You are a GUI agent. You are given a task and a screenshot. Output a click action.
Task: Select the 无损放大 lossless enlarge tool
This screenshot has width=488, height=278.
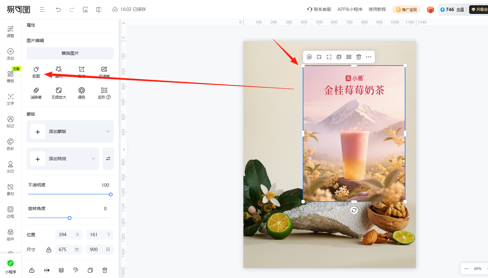[59, 93]
